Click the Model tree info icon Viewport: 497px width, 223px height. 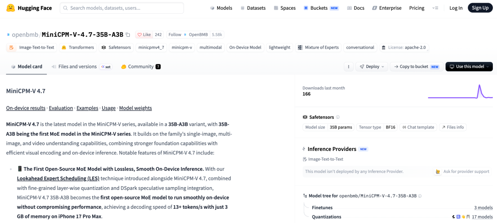click(420, 196)
